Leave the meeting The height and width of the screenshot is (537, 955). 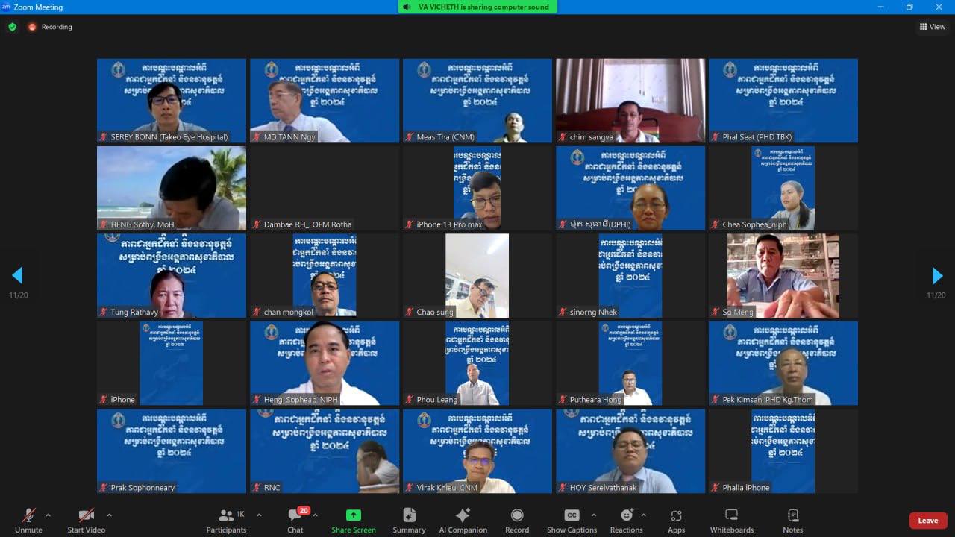pos(927,521)
